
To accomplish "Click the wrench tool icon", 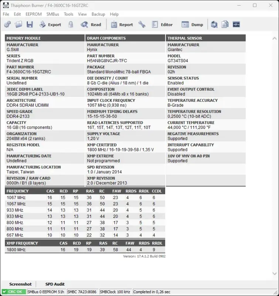I will (142, 25).
